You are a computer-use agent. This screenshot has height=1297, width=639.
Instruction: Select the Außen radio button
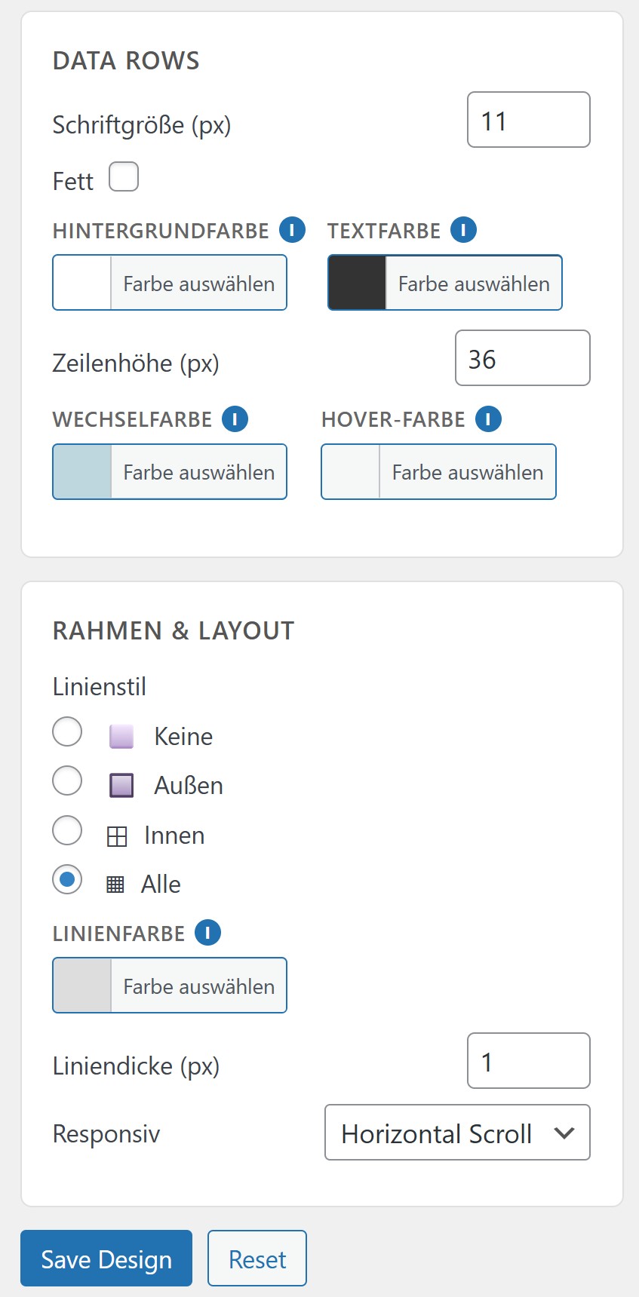pos(67,780)
